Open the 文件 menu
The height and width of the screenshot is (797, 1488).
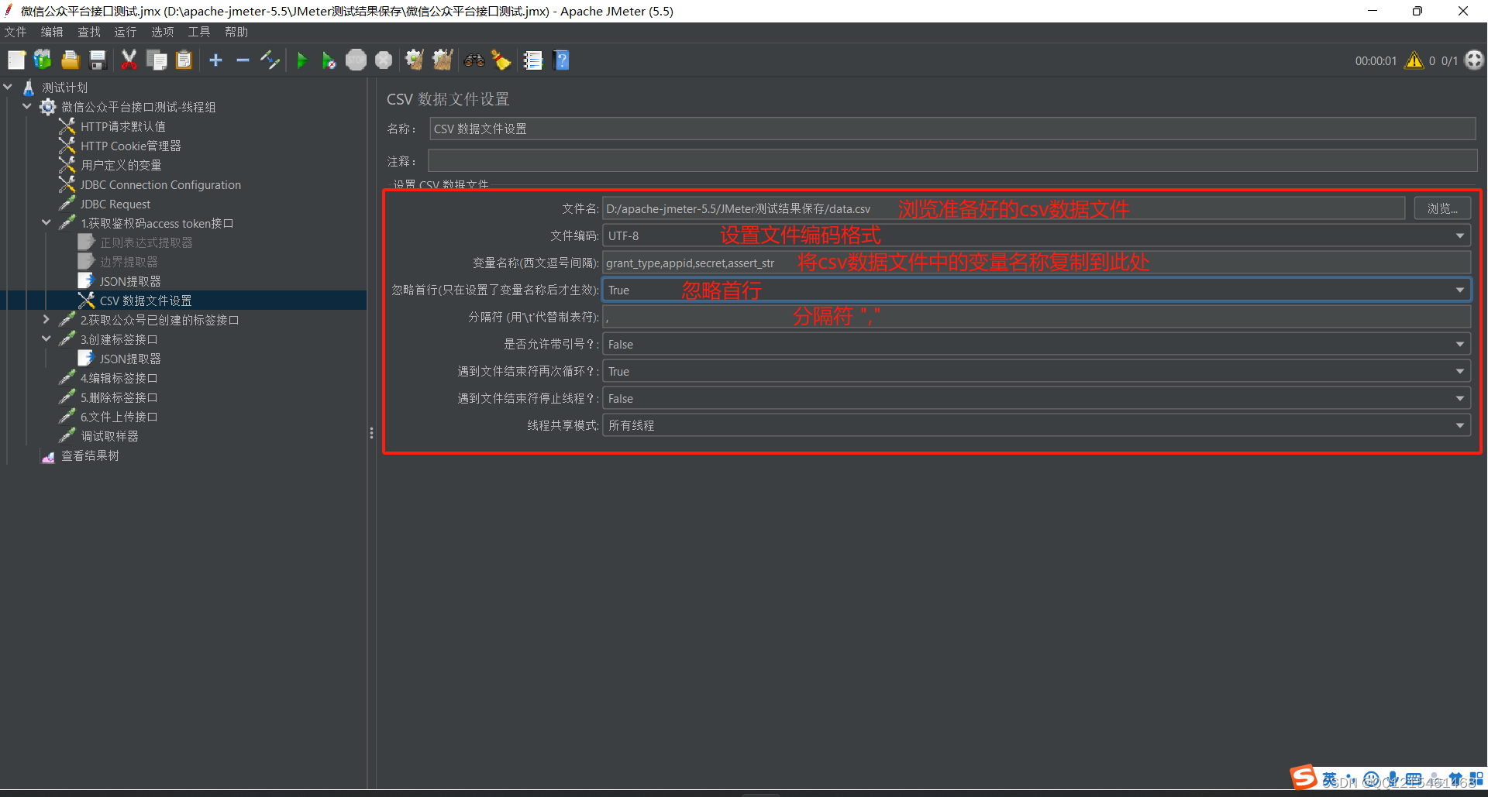point(15,32)
